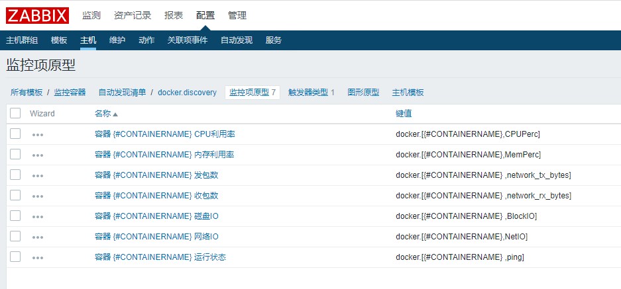The height and width of the screenshot is (289, 621).
Task: Go to 自动发现 submenu
Action: coord(237,40)
